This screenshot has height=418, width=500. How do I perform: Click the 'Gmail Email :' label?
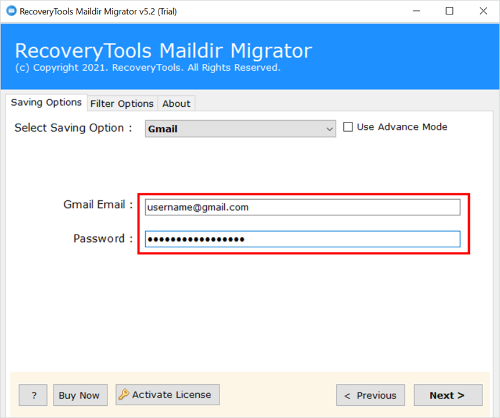pyautogui.click(x=98, y=204)
